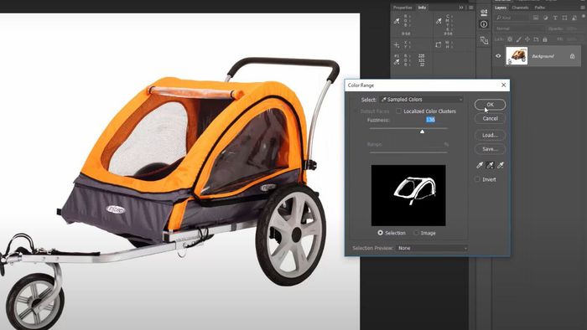
Task: Click the Fuzziness value field
Action: 430,120
